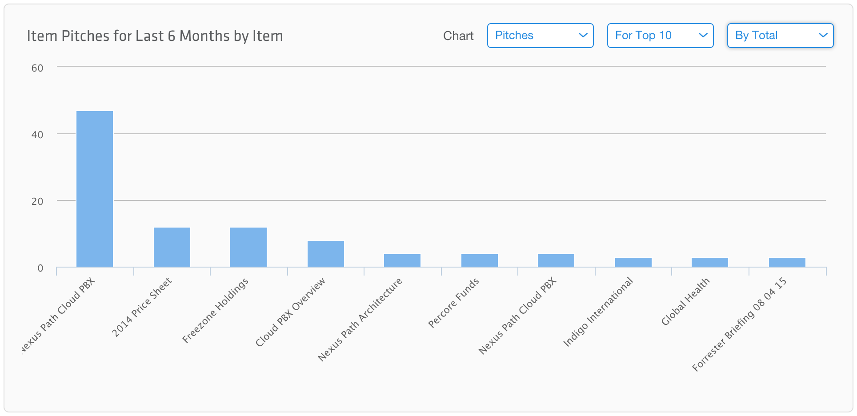This screenshot has height=416, width=857.
Task: Click the Percore Funds axis label
Action: click(x=453, y=303)
